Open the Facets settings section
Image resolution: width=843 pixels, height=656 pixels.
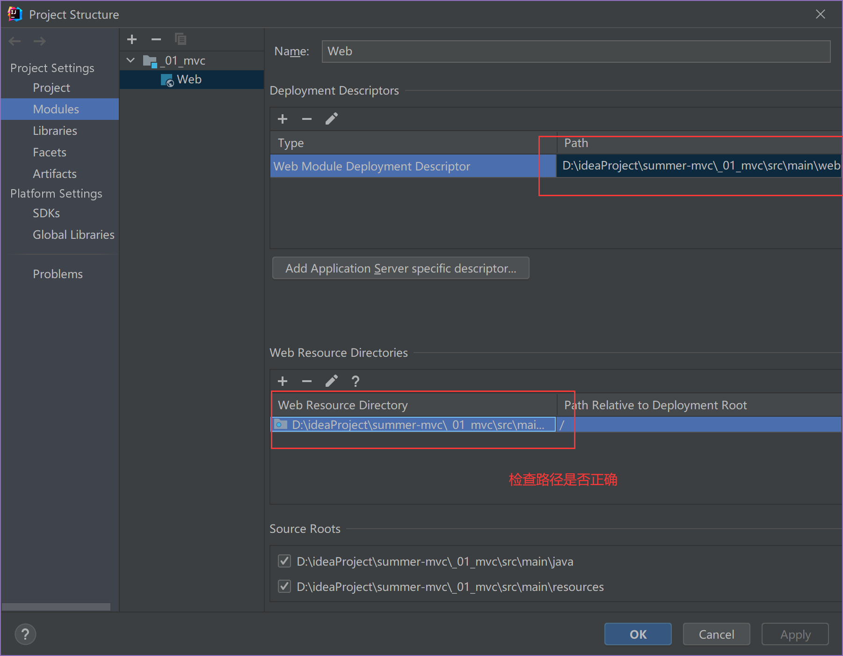50,152
